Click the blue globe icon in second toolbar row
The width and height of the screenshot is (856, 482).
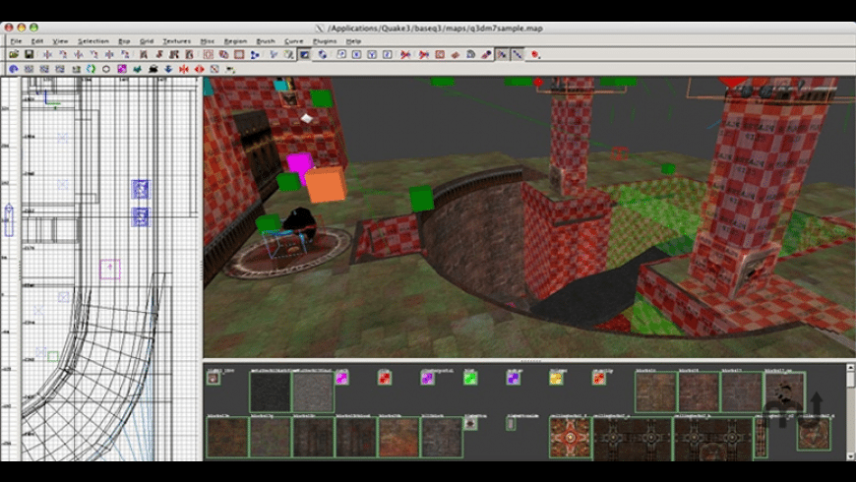coord(14,70)
